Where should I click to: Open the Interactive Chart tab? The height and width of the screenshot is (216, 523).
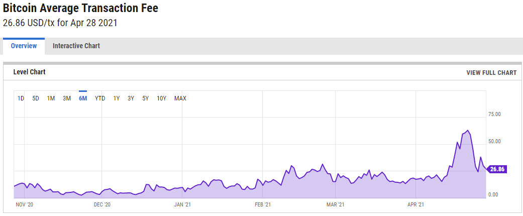pyautogui.click(x=76, y=46)
